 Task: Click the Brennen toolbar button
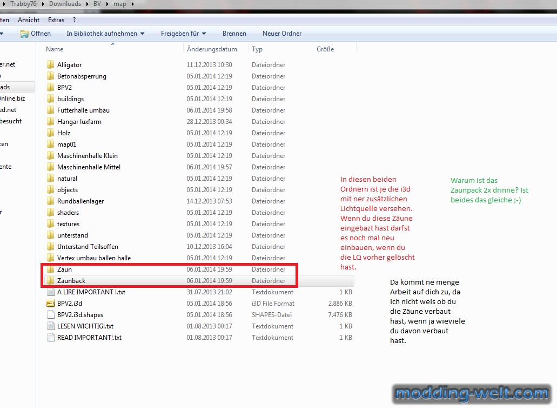[x=234, y=34]
